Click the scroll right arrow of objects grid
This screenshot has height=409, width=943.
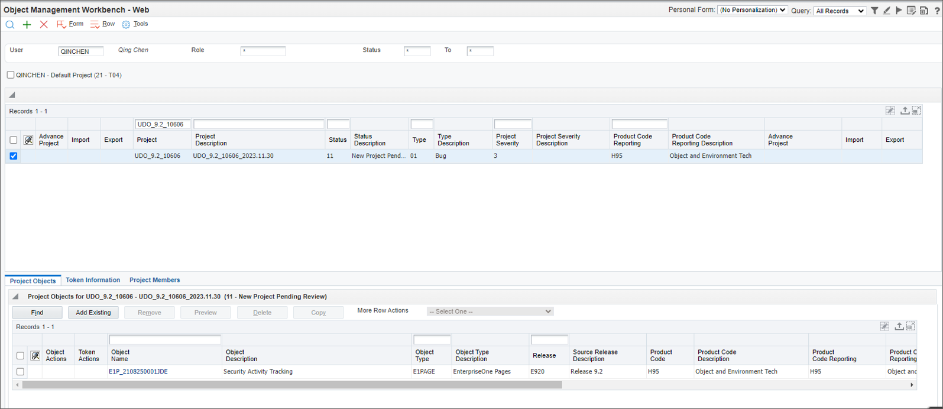point(912,385)
